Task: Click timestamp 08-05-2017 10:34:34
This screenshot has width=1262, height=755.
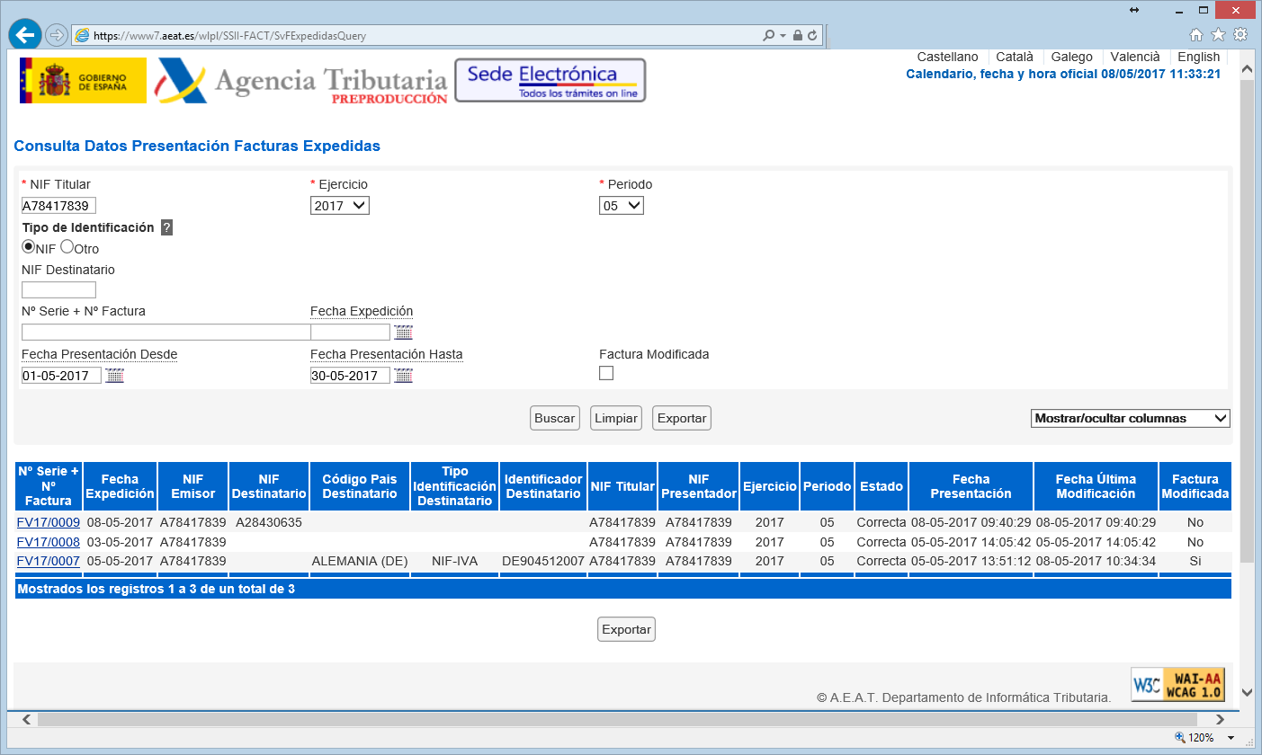Action: coord(1096,561)
